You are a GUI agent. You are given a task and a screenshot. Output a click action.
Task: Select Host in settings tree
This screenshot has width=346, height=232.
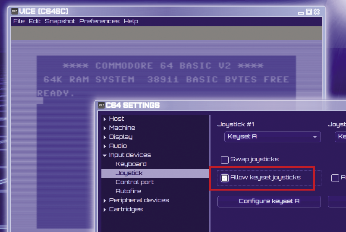(x=116, y=119)
